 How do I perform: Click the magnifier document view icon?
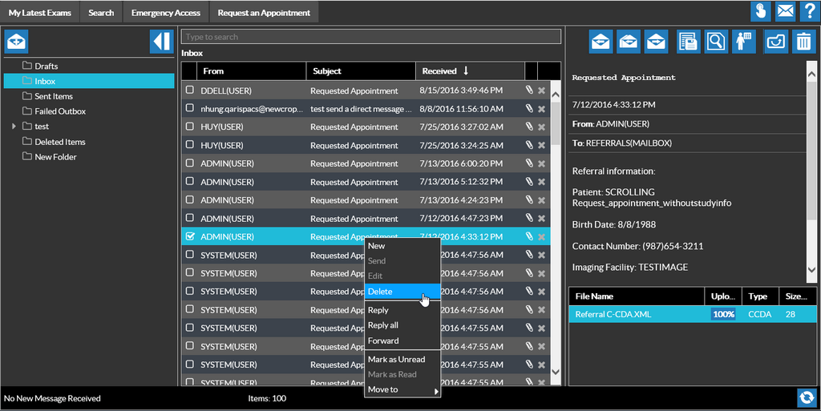click(x=716, y=41)
